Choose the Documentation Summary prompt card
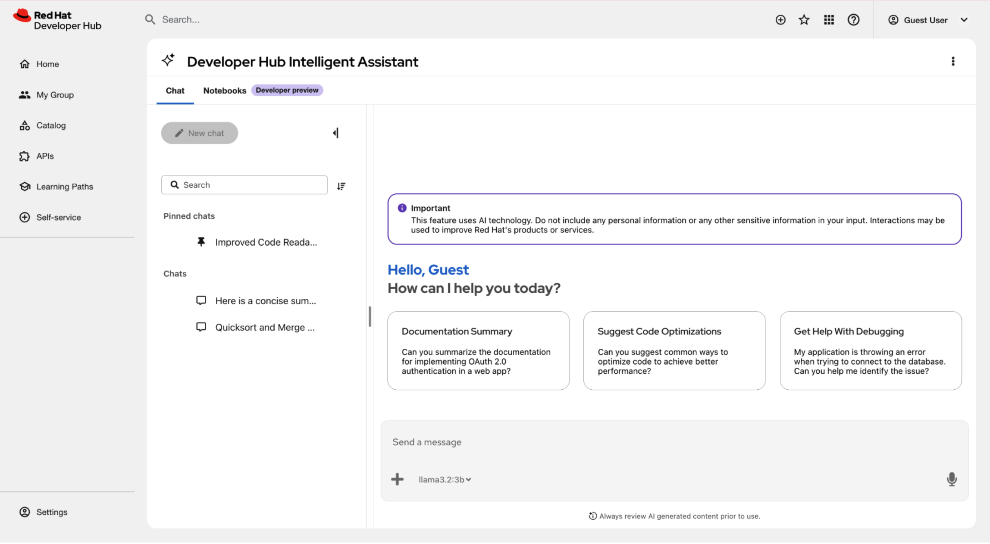Viewport: 990px width, 544px height. click(x=478, y=350)
